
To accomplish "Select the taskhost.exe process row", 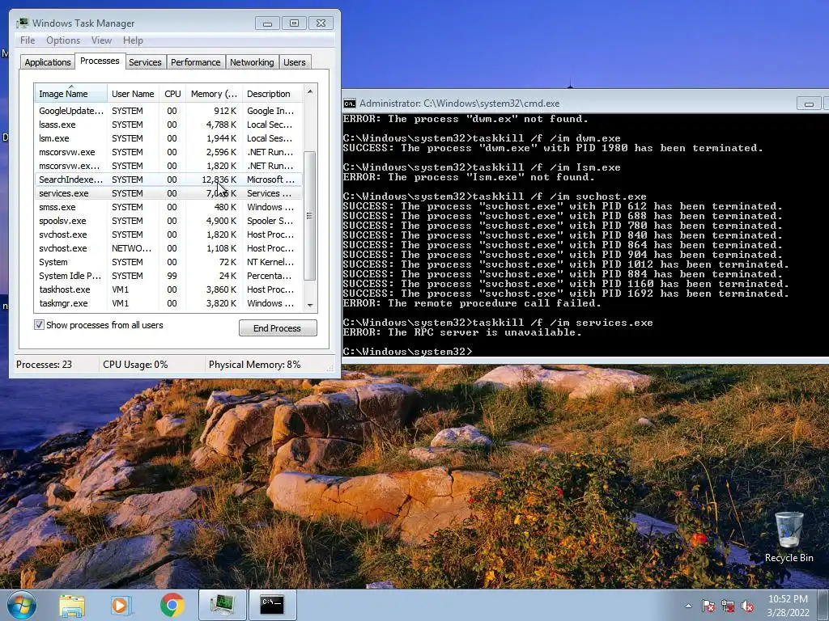I will click(168, 289).
